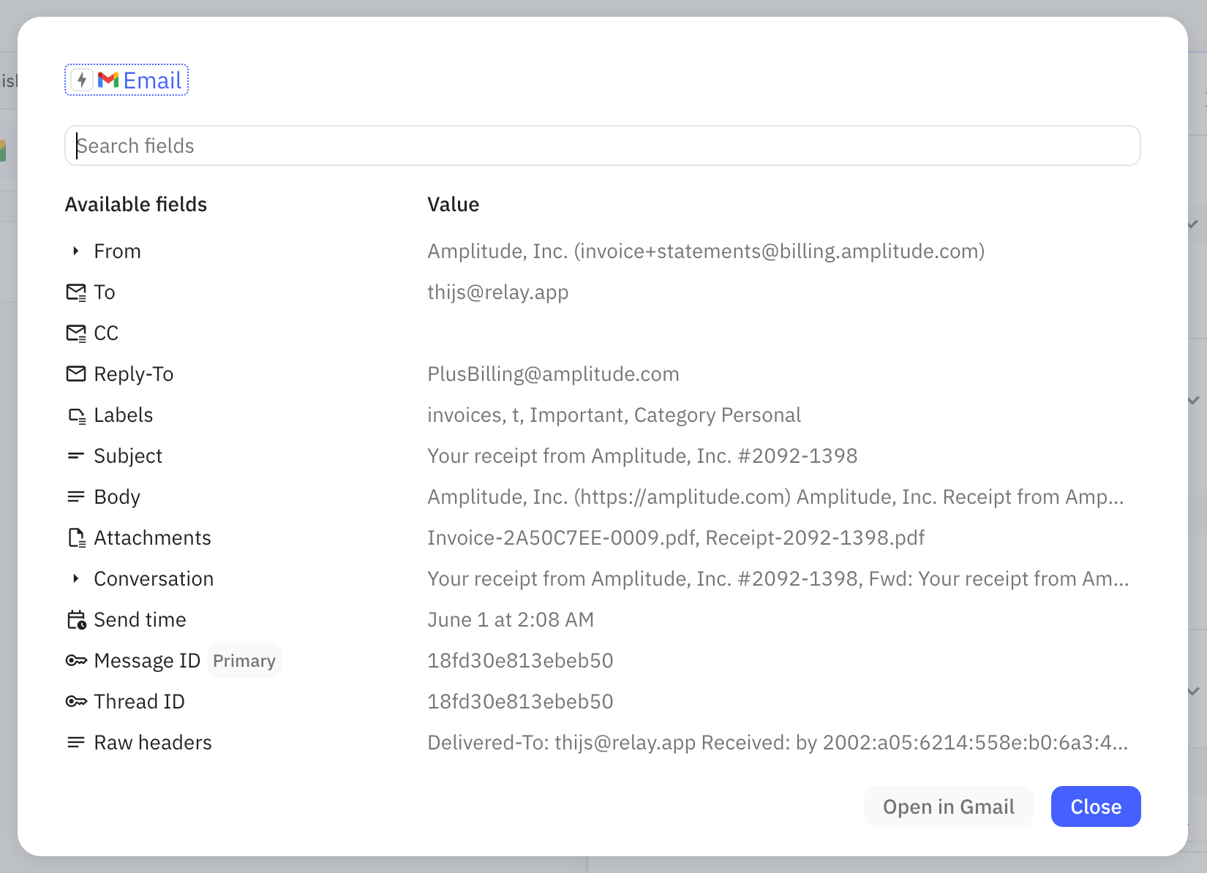Viewport: 1207px width, 873px height.
Task: Click the Reply-To envelope icon
Action: 76,374
